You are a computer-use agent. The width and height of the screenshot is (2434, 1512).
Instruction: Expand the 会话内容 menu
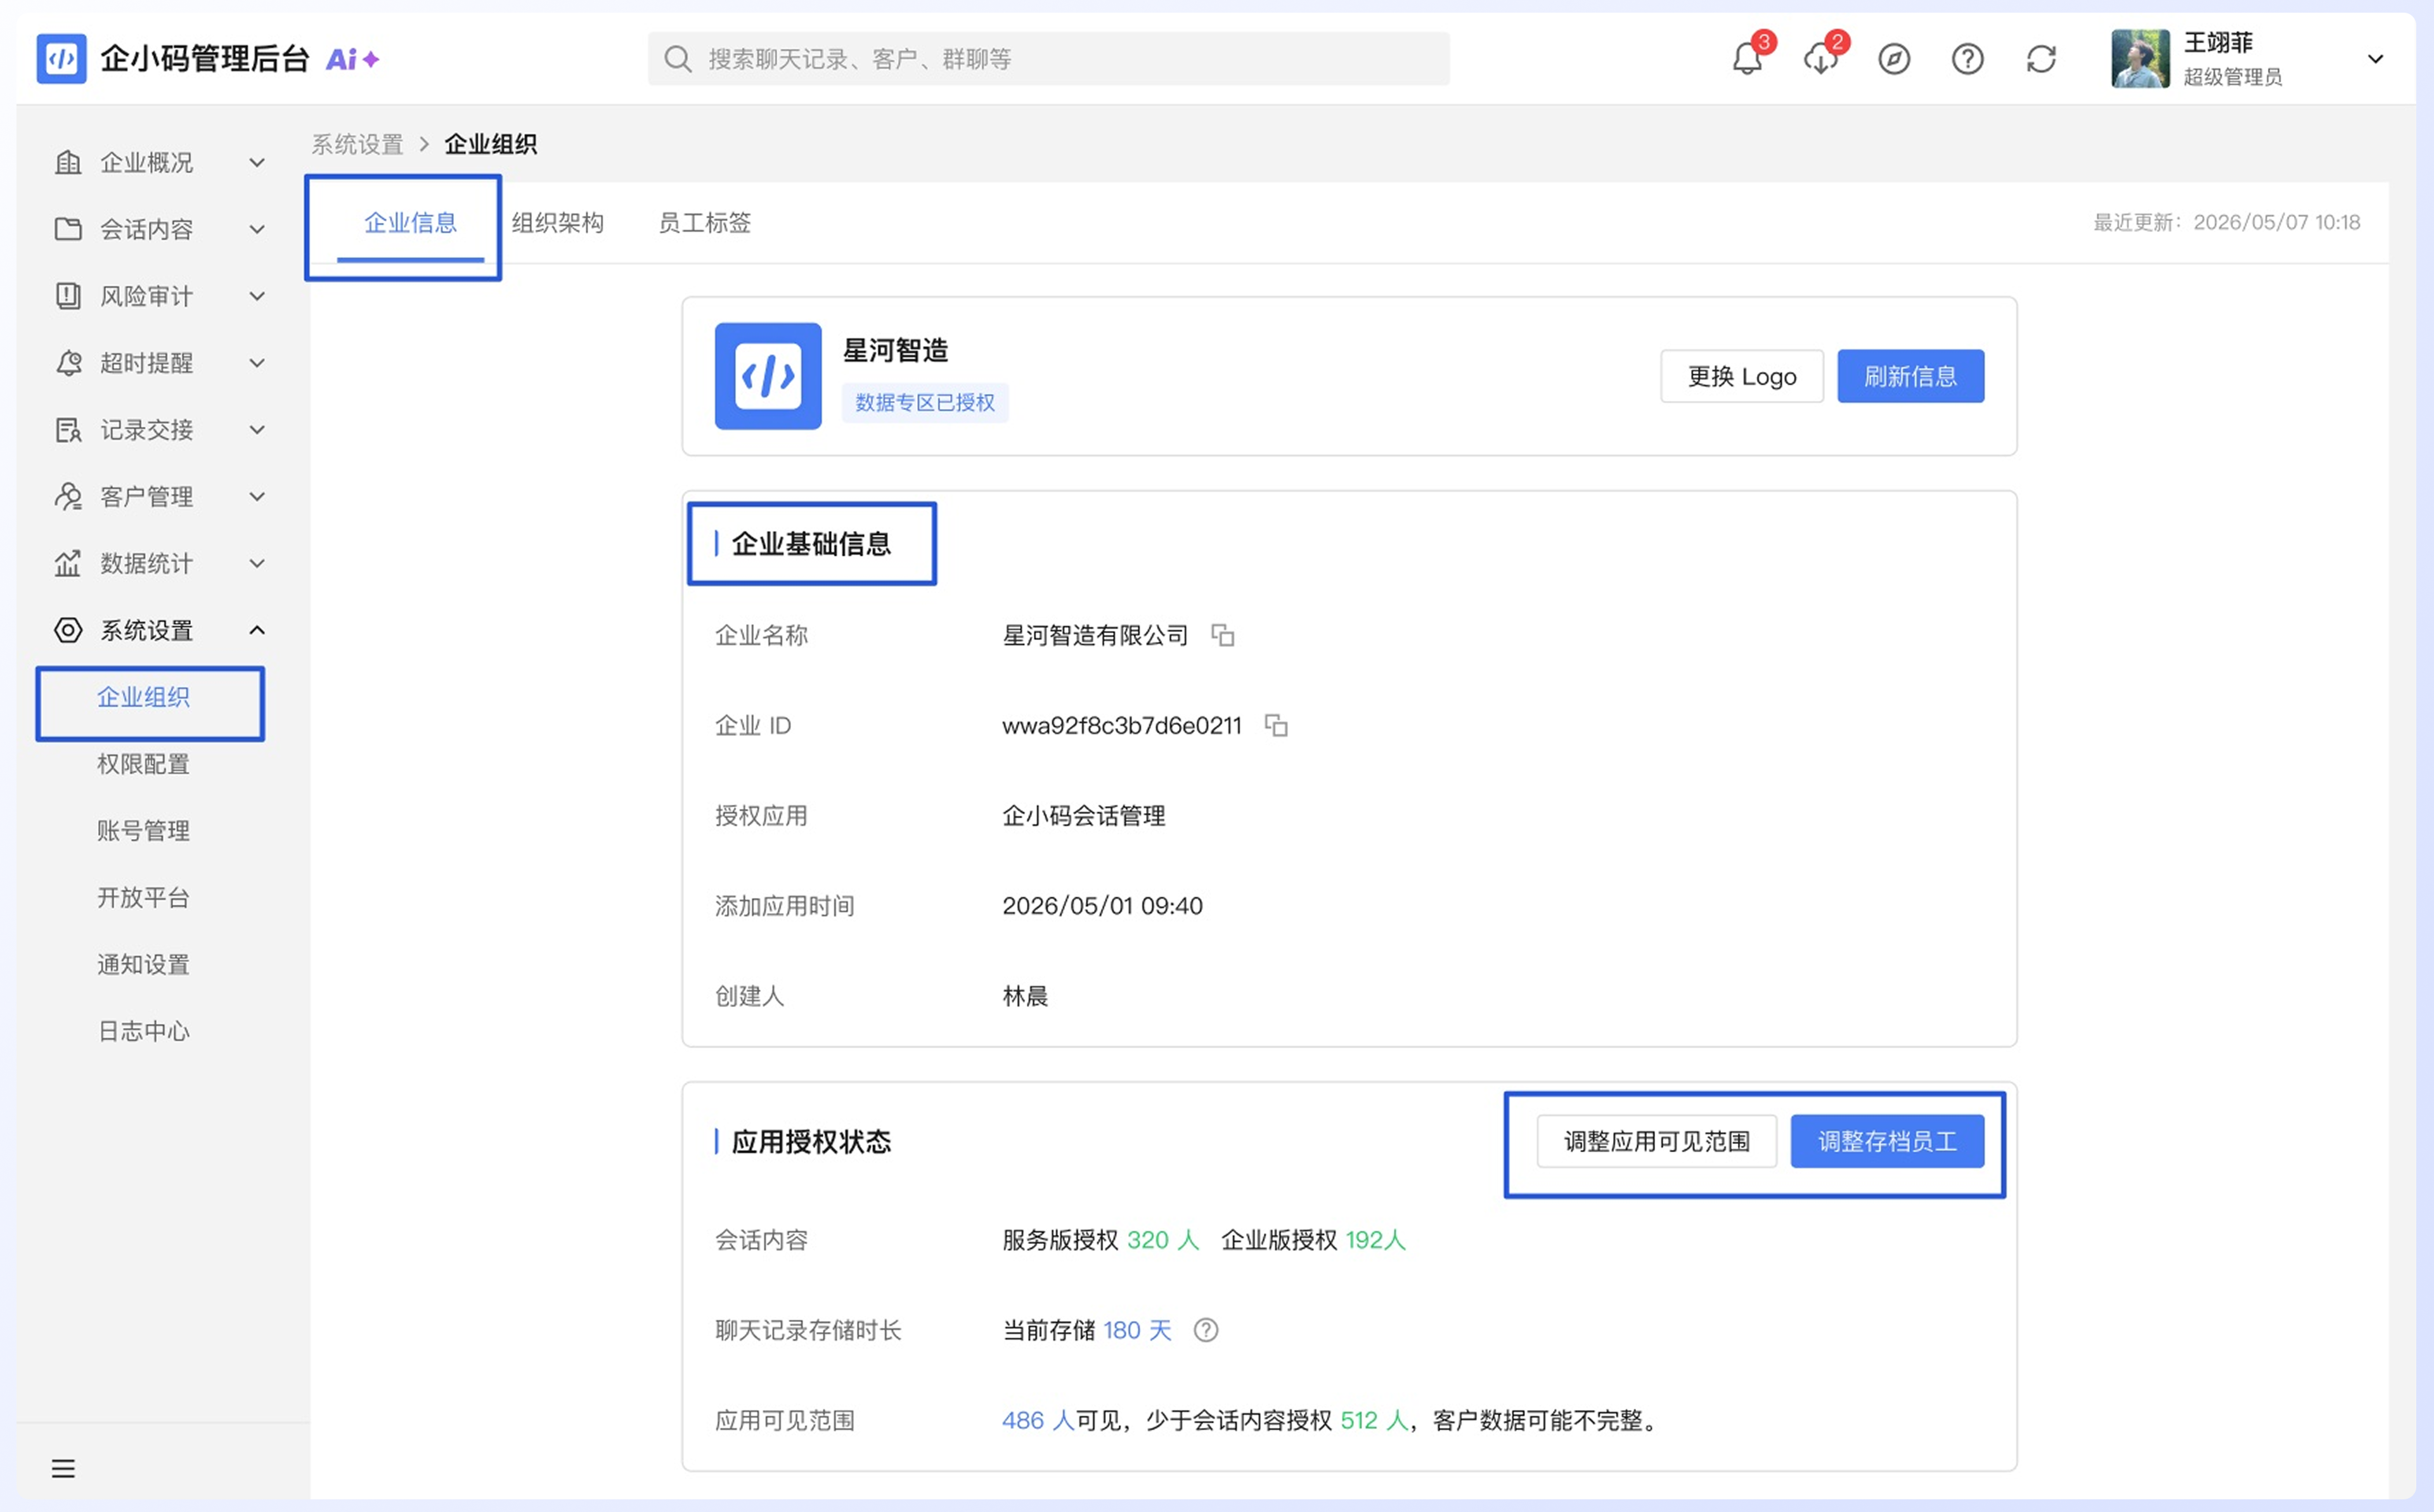coord(161,229)
